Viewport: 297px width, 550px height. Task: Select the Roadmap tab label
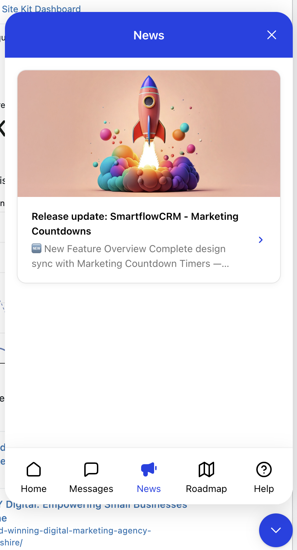pyautogui.click(x=206, y=489)
